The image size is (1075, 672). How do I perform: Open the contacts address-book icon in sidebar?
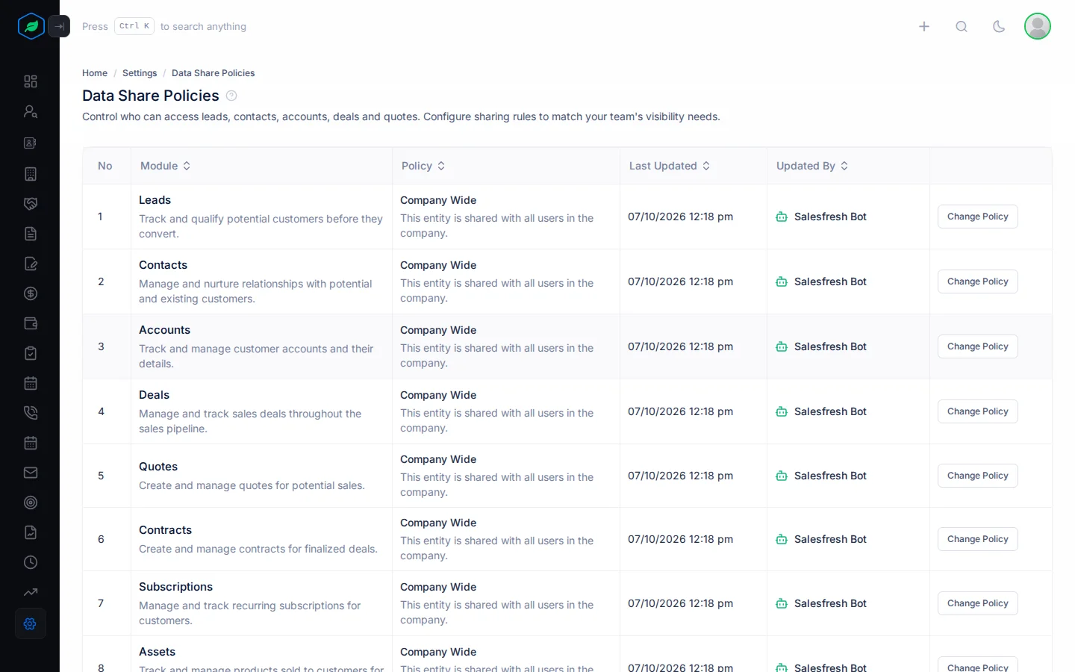coord(31,143)
